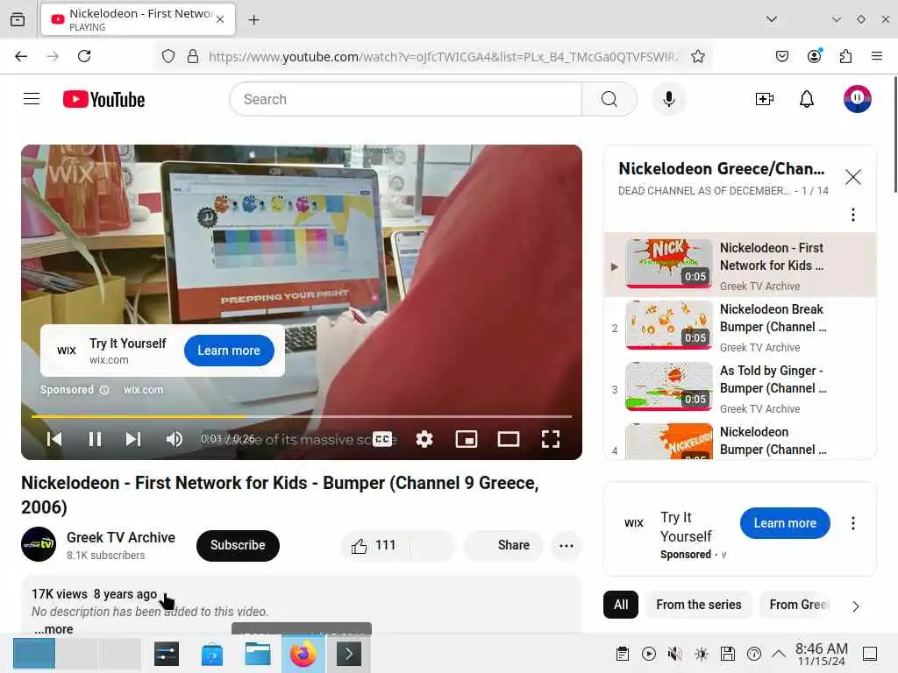This screenshot has width=898, height=673.
Task: Save the page to Pocket
Action: click(781, 56)
